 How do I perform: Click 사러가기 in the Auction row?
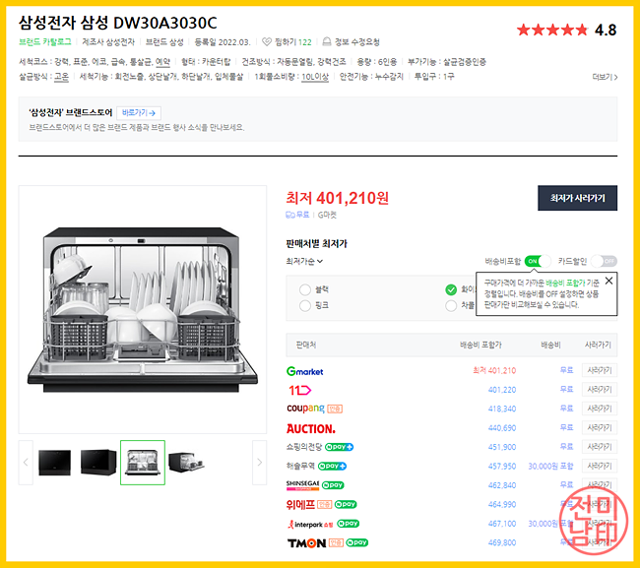600,427
